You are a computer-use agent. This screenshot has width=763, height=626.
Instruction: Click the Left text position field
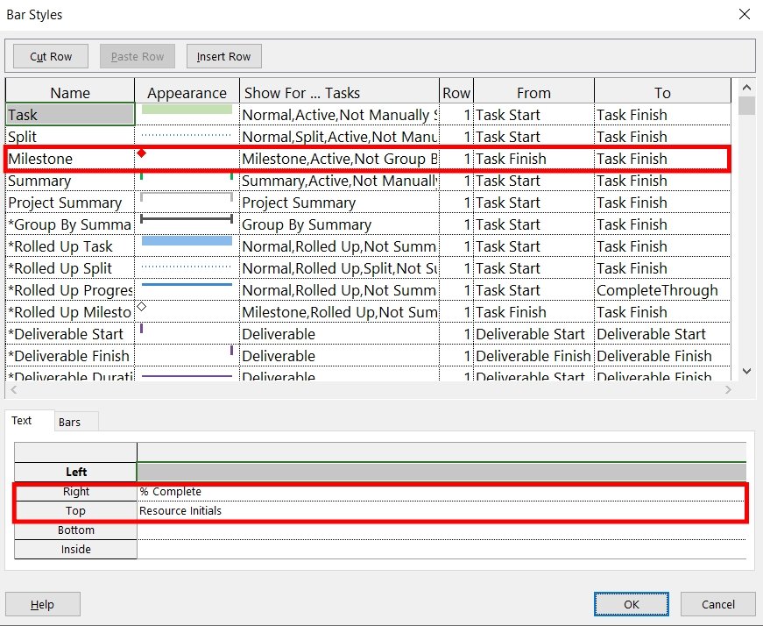pos(442,472)
